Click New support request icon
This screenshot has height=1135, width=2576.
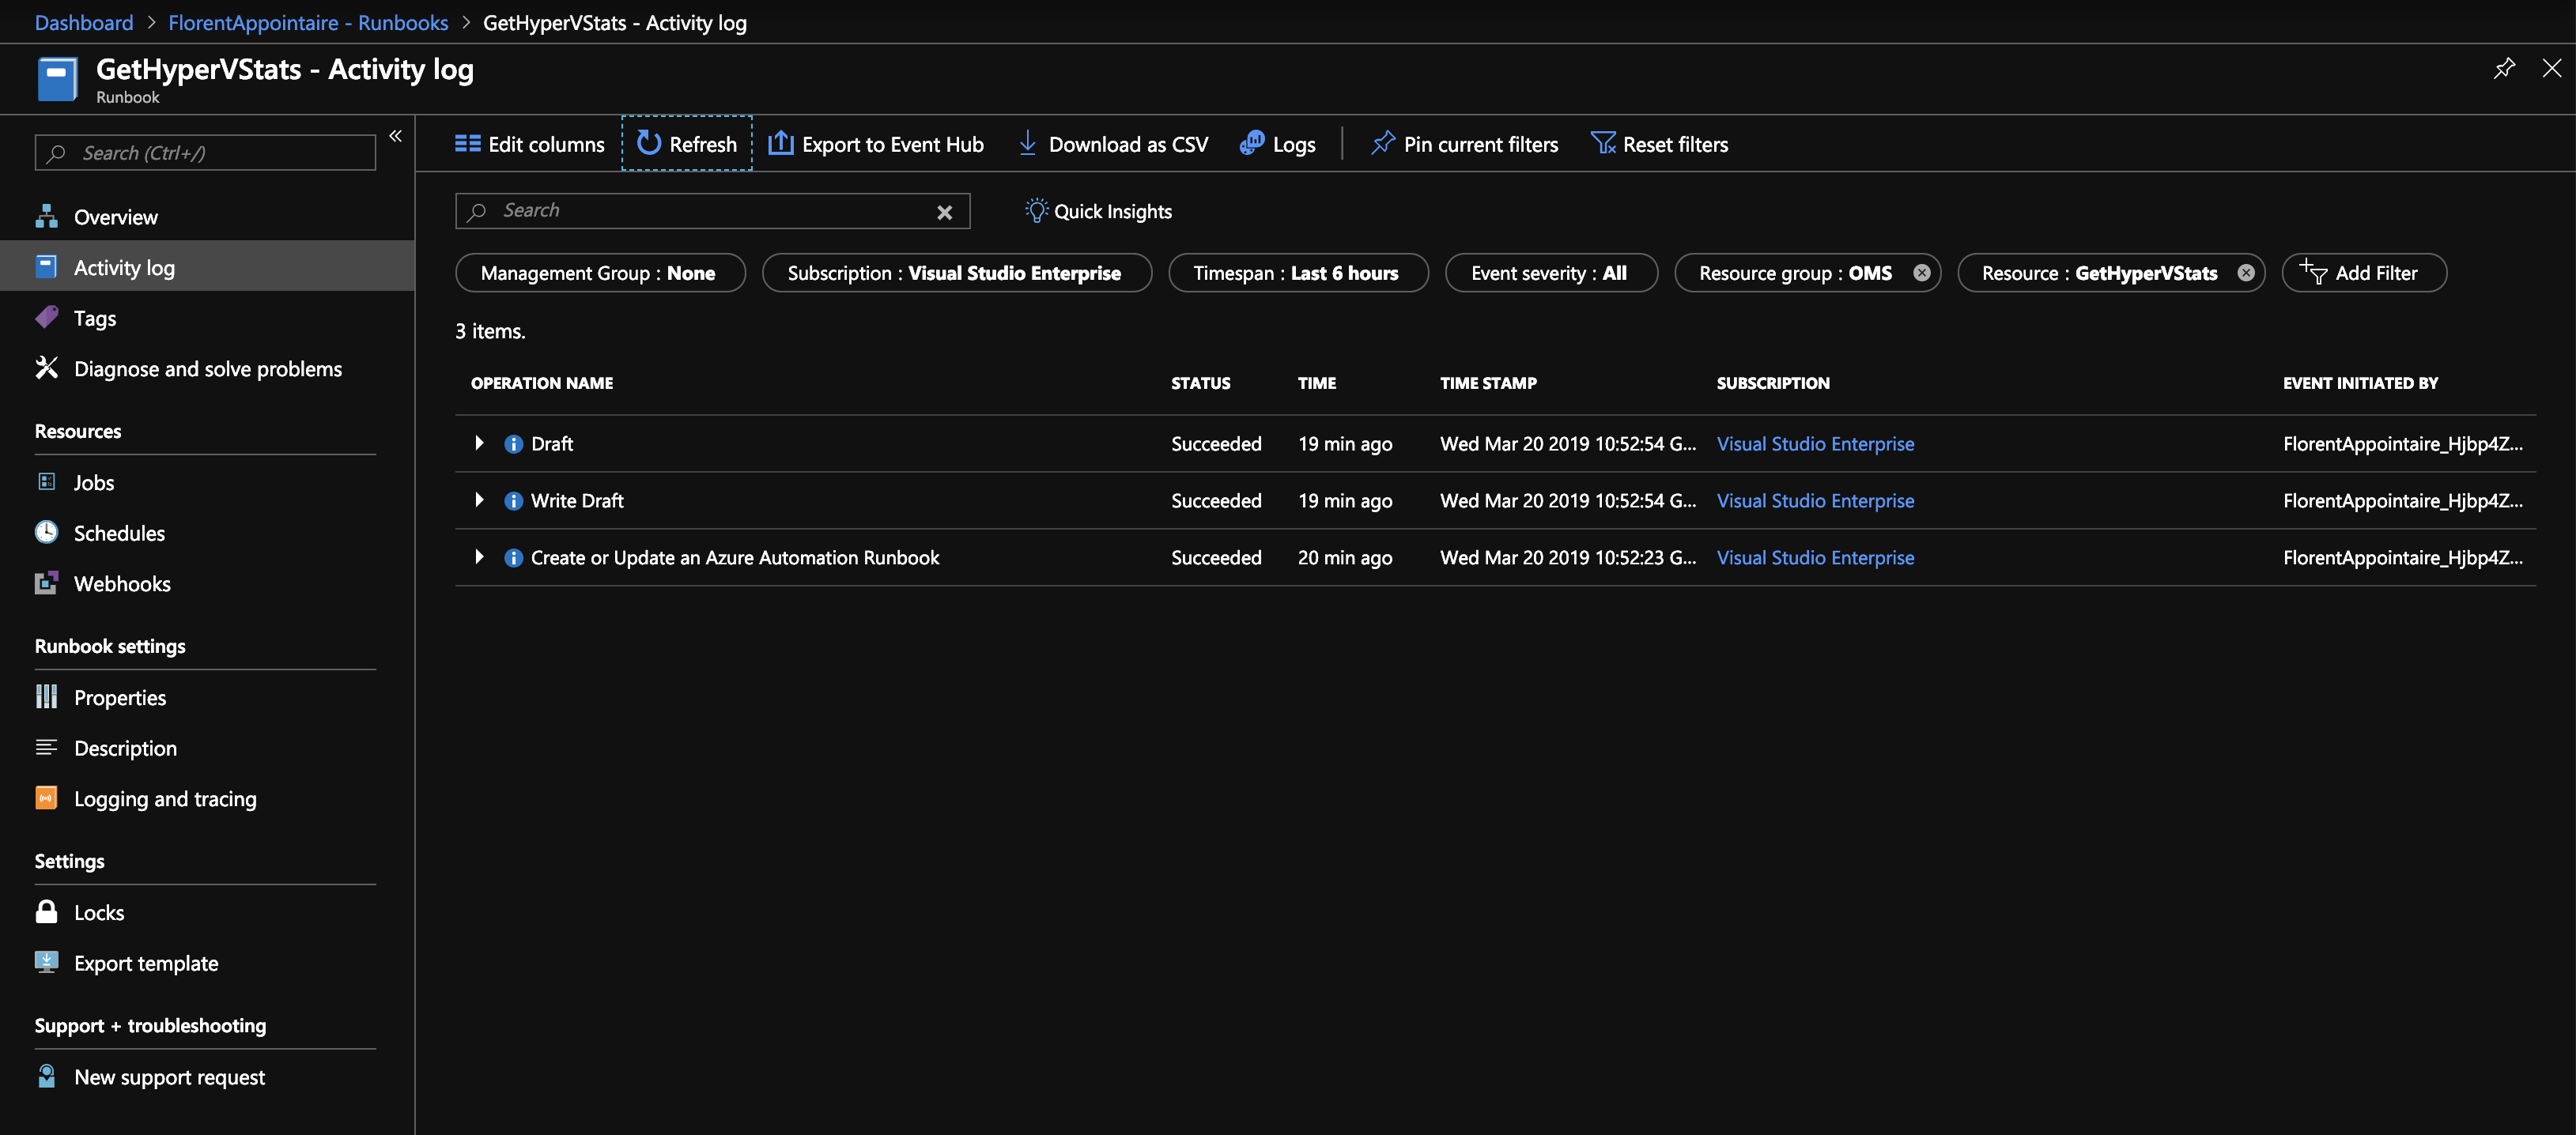click(46, 1076)
